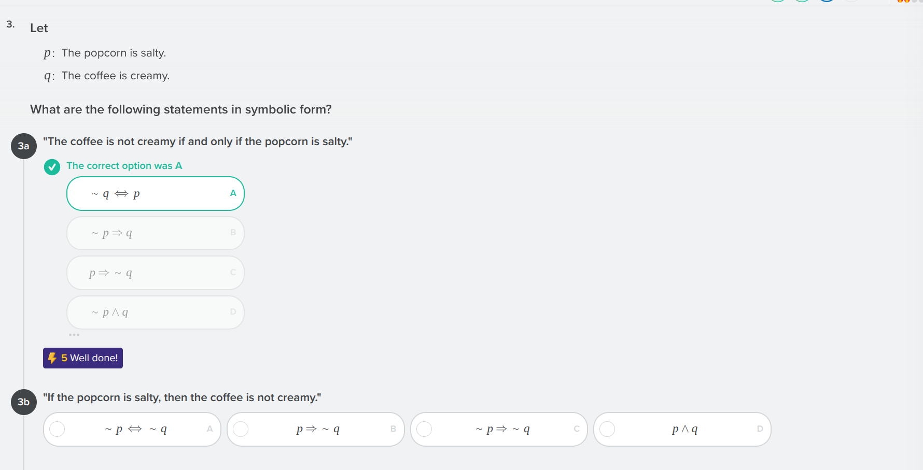Image resolution: width=923 pixels, height=470 pixels.
Task: Select the correct answer option A card
Action: point(155,193)
